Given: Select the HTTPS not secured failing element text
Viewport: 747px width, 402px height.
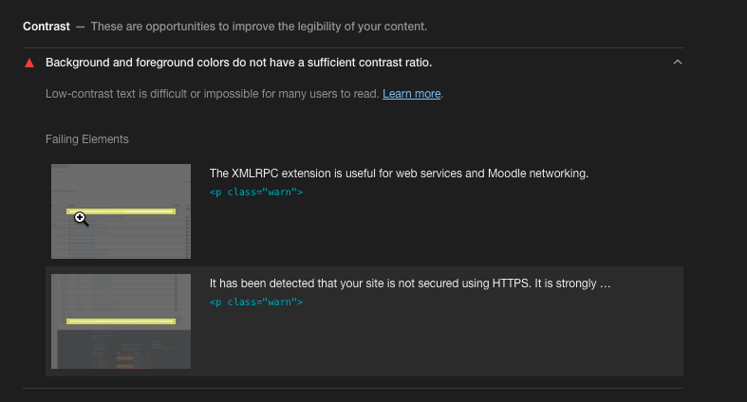Looking at the screenshot, I should tap(410, 283).
